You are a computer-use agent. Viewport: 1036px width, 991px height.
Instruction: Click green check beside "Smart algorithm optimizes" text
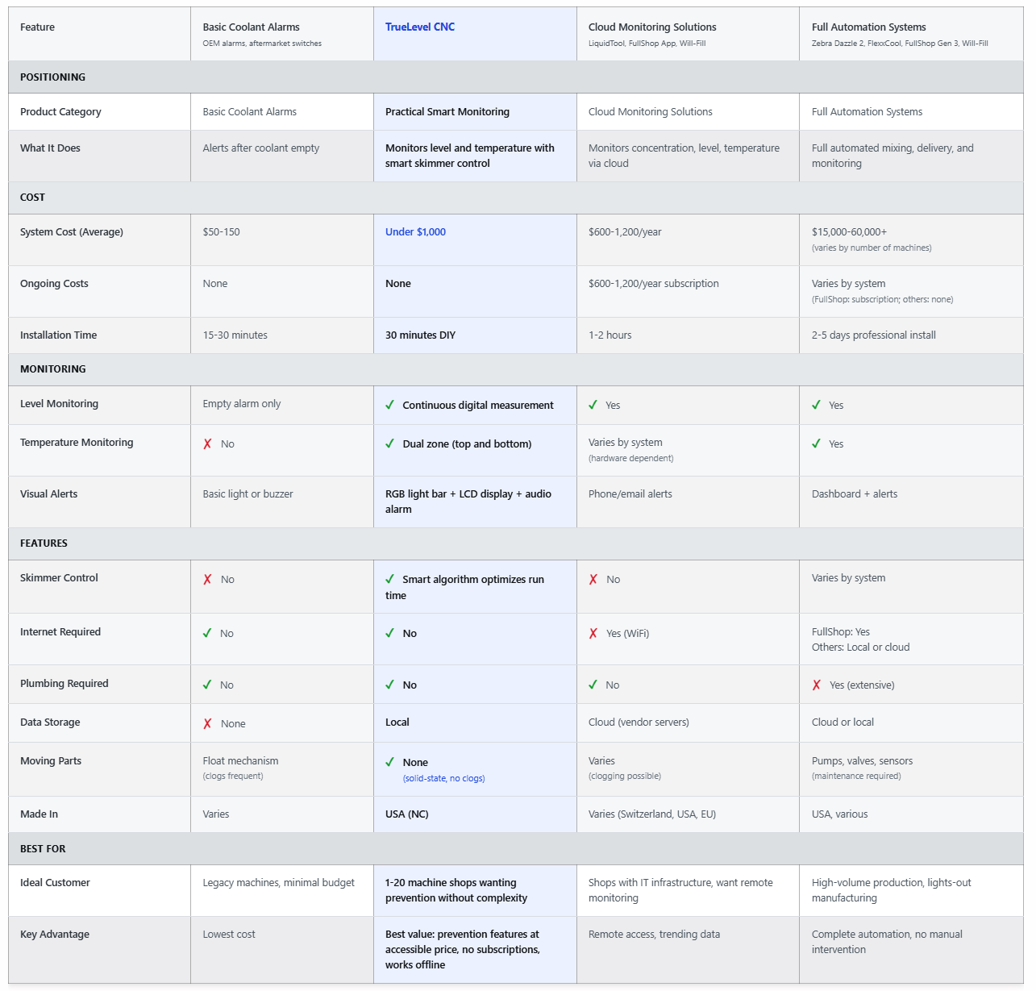click(x=390, y=579)
